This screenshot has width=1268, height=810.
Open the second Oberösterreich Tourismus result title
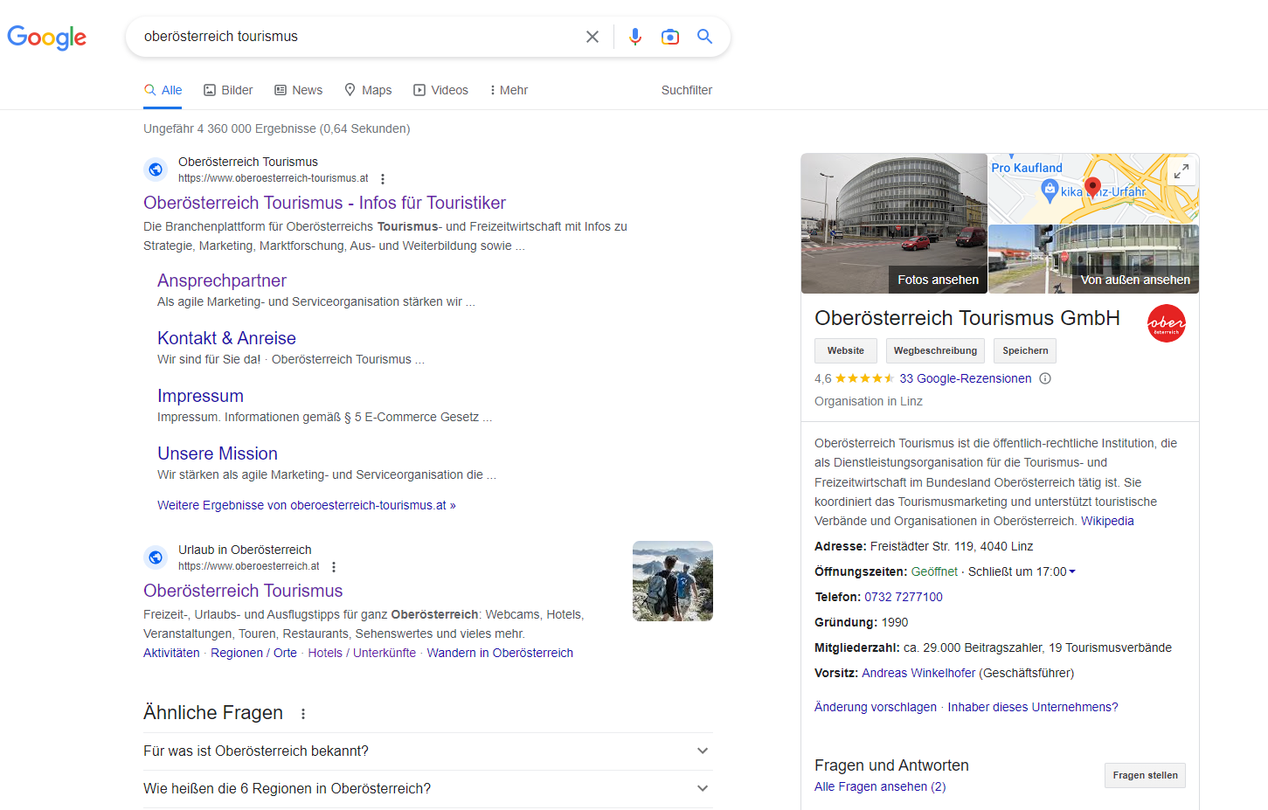pos(243,591)
